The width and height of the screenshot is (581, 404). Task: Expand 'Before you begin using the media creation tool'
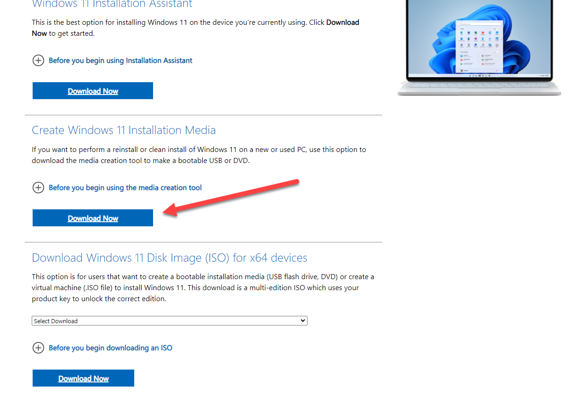(x=125, y=188)
